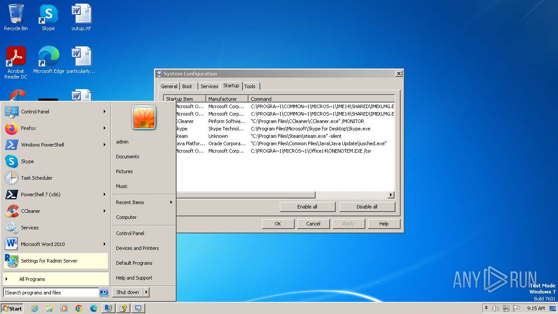Switch to the Tools tab
Screen dimensions: 558x314
(250, 86)
